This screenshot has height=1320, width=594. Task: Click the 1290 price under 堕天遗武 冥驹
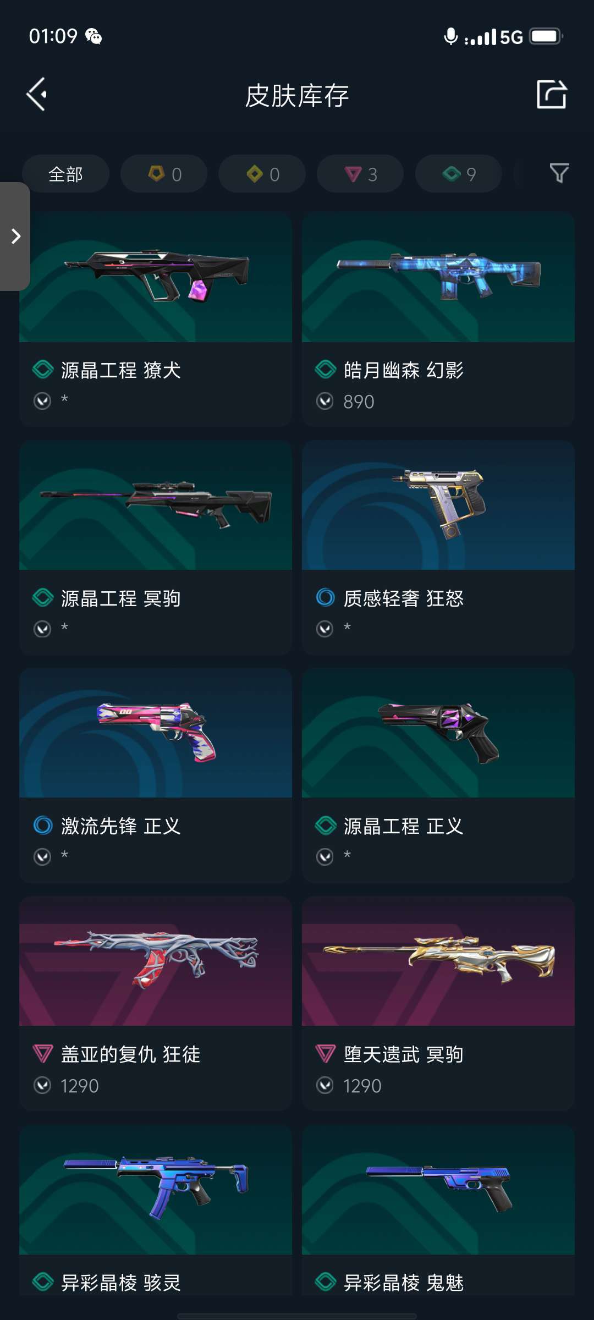pyautogui.click(x=362, y=1086)
